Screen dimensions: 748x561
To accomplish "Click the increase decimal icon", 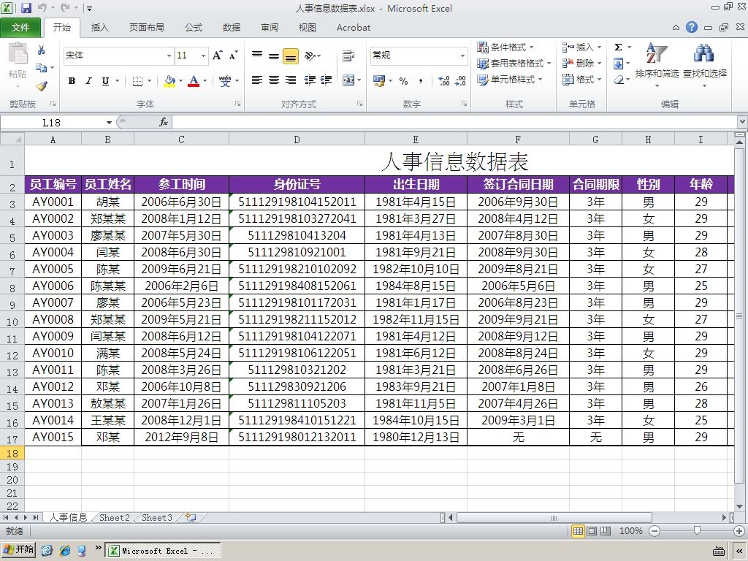I will [x=444, y=80].
